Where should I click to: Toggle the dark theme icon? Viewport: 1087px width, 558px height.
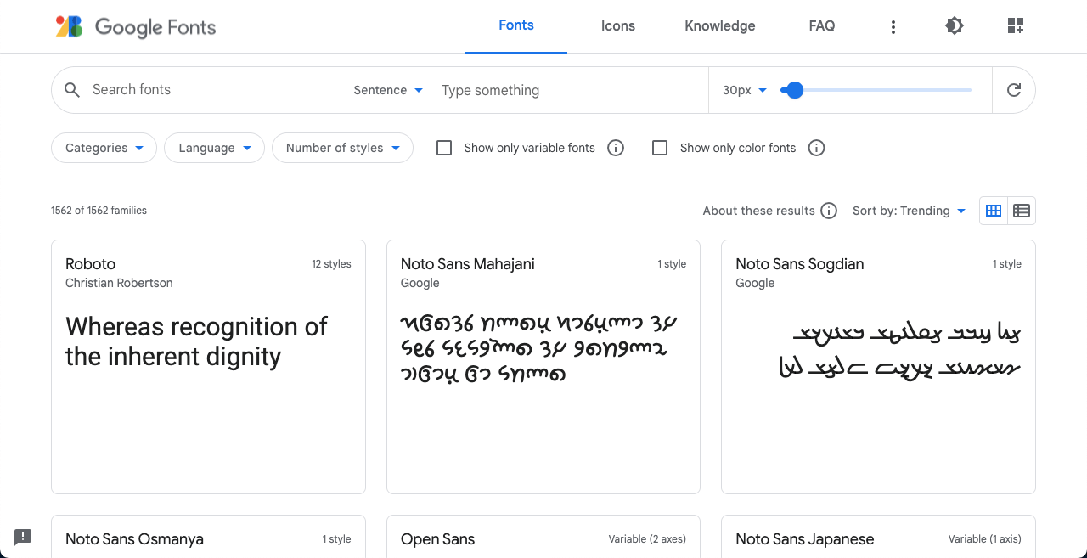(x=955, y=26)
